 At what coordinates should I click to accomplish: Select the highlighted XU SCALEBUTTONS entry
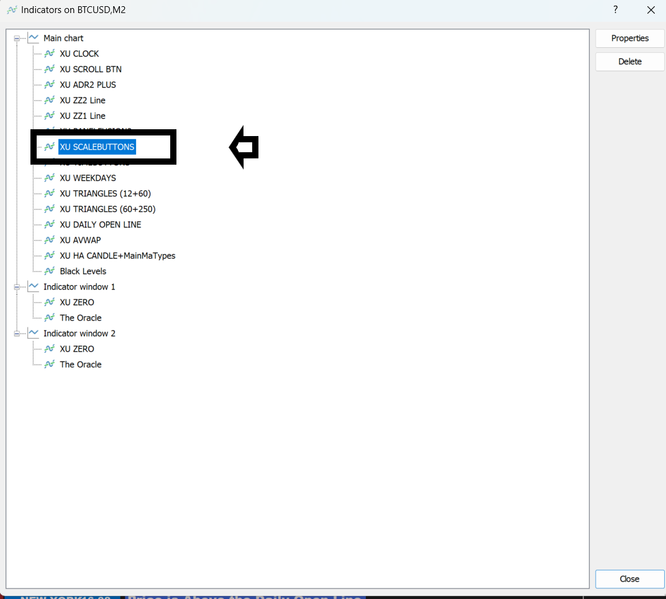coord(98,147)
